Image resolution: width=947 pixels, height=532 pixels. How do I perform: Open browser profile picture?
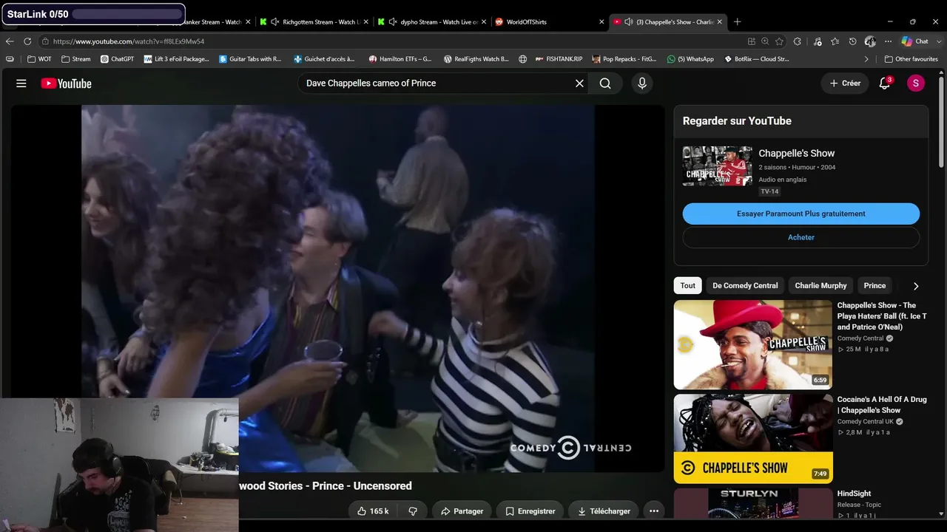coord(870,41)
